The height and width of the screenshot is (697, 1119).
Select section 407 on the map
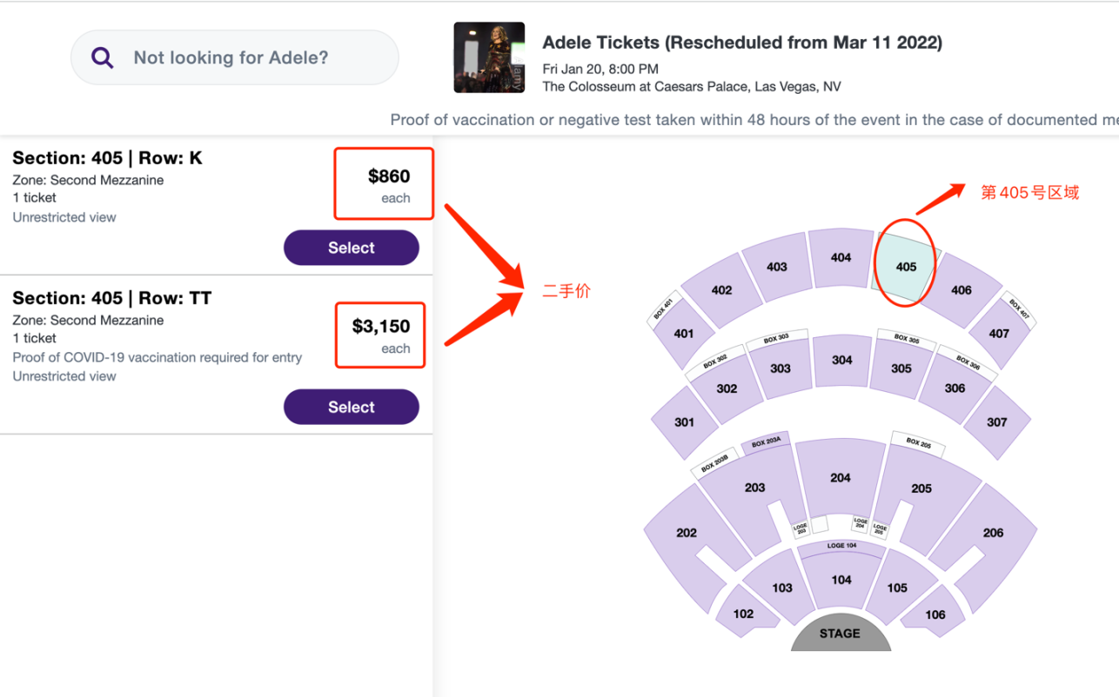[x=999, y=334]
